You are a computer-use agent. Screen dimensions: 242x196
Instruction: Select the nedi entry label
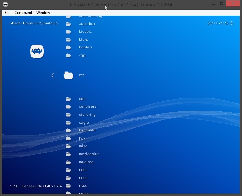click(x=83, y=170)
